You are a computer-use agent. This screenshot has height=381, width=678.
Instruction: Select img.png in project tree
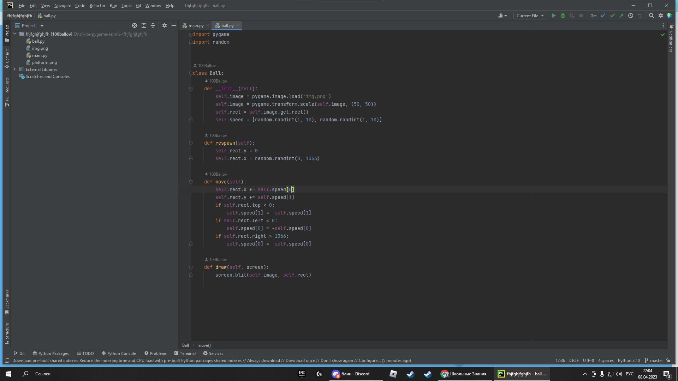(x=40, y=48)
